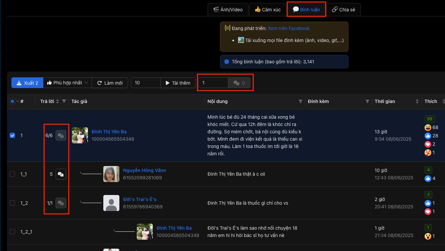Click Nguyễn Hồng Vânn avatar thumbnail
Image resolution: width=445 pixels, height=251 pixels.
click(111, 174)
